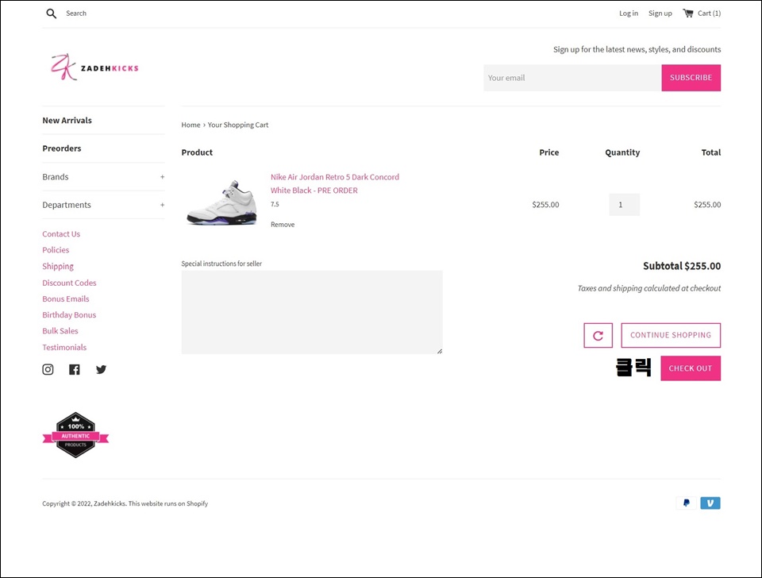Image resolution: width=762 pixels, height=578 pixels.
Task: Open the Policies link
Action: click(56, 250)
